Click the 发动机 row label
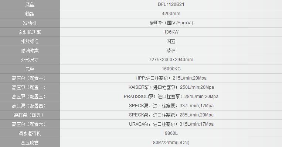 click(30, 23)
